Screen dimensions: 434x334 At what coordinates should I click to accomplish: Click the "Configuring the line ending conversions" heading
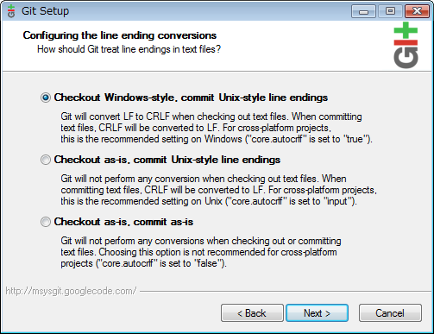click(x=120, y=35)
